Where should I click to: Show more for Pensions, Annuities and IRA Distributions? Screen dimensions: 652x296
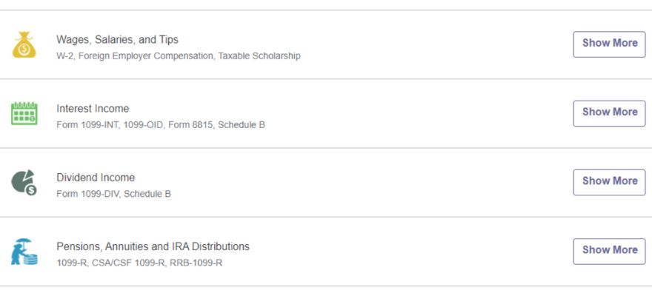tap(609, 251)
